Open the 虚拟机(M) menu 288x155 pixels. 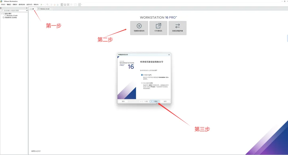[x=22, y=5]
